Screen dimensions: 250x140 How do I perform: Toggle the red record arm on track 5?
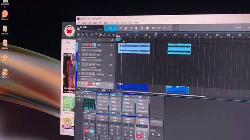pyautogui.click(x=90, y=84)
